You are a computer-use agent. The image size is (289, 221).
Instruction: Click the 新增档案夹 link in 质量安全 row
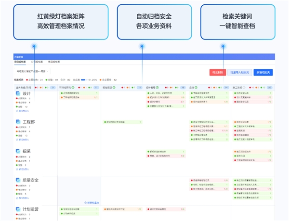pyautogui.click(x=92, y=203)
